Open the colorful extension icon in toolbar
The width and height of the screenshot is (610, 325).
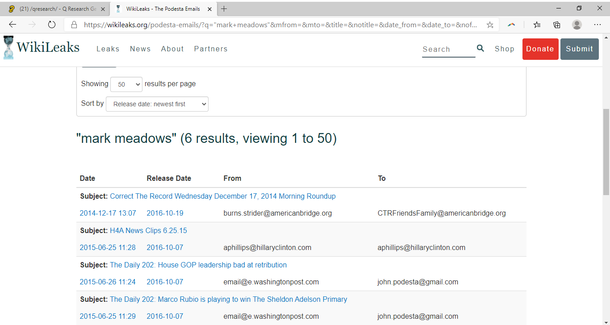(511, 25)
